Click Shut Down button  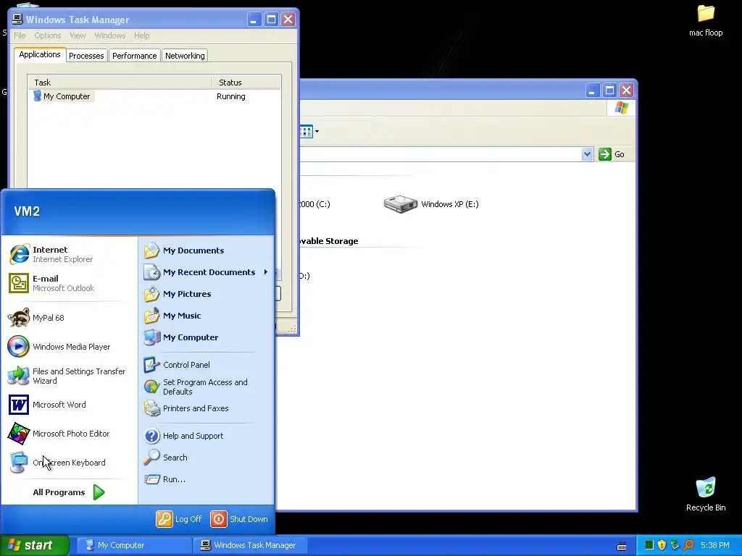pyautogui.click(x=239, y=519)
